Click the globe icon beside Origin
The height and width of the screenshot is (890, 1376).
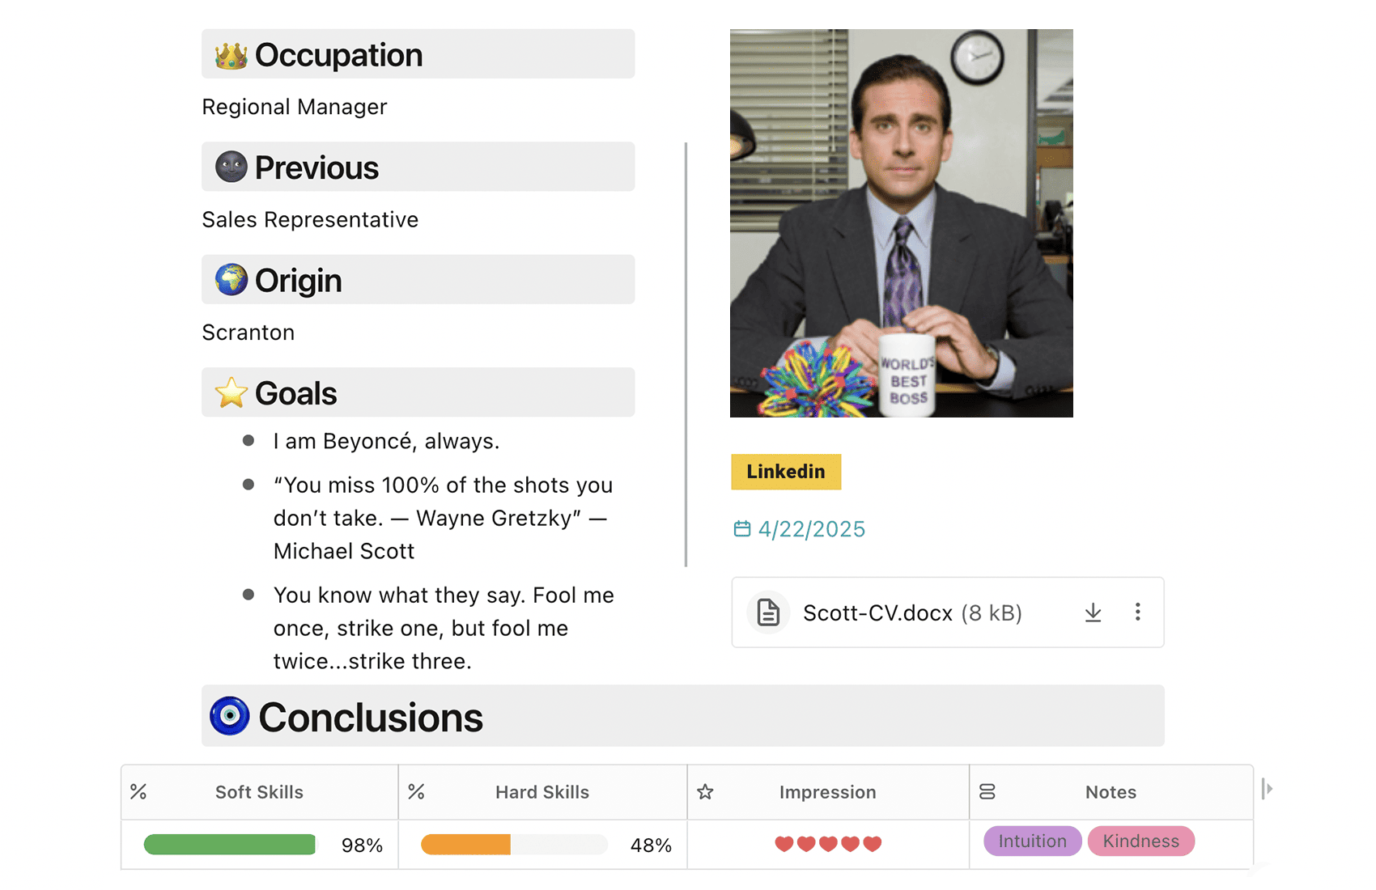[x=231, y=280]
